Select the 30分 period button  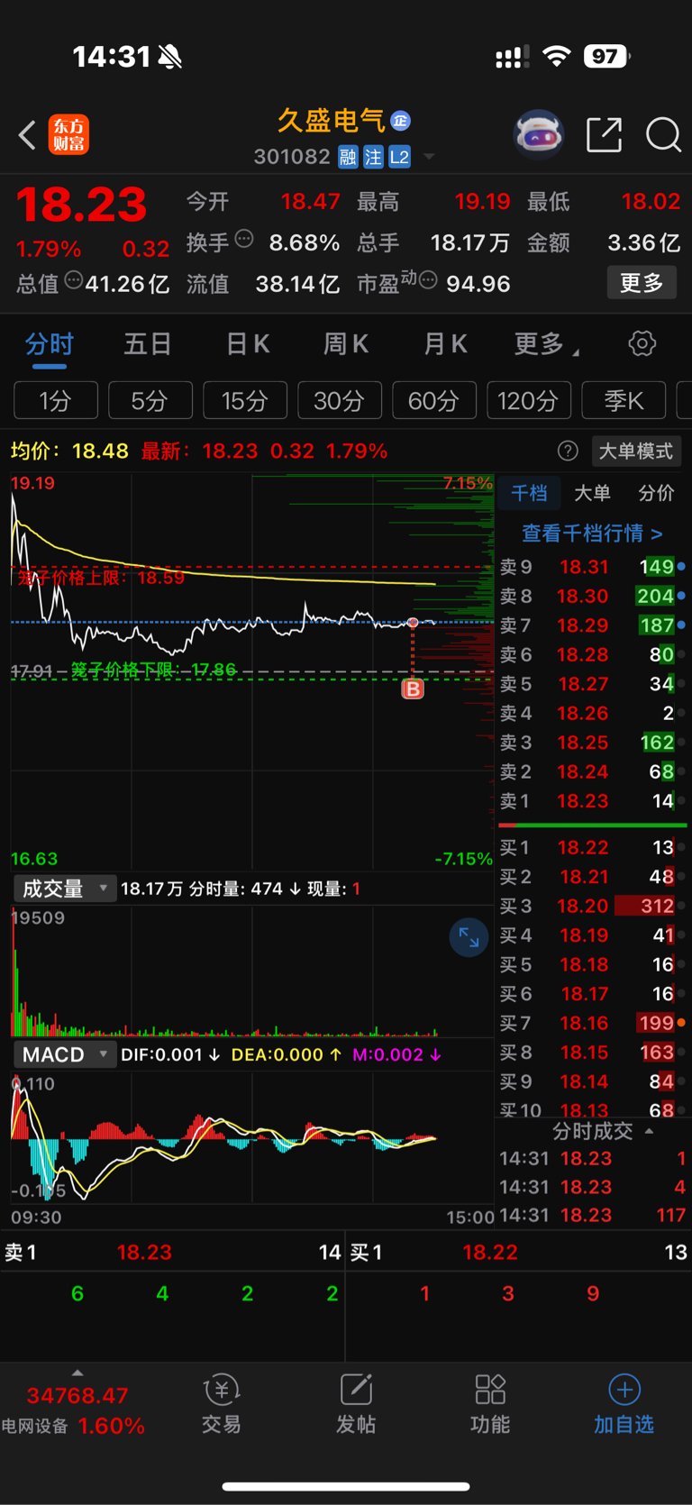pyautogui.click(x=340, y=400)
